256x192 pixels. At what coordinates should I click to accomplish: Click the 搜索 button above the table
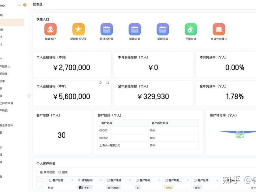coord(63,172)
